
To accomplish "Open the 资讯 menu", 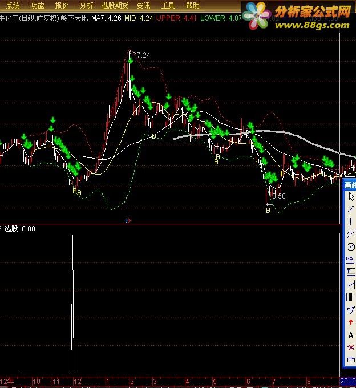I will 144,5.
